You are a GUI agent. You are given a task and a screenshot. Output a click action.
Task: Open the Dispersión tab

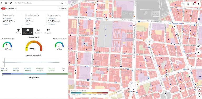[x=49, y=31]
